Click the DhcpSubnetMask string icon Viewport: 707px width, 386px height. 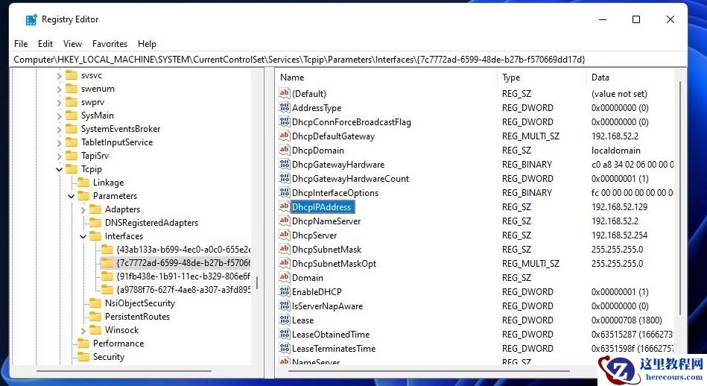(x=285, y=249)
